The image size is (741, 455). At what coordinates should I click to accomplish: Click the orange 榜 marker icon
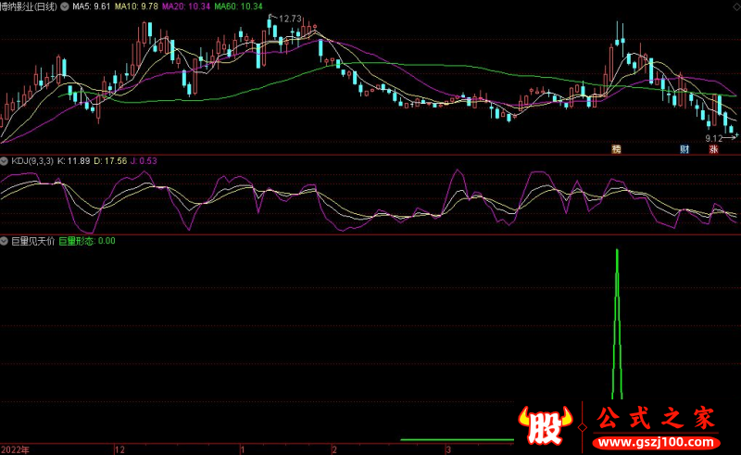(x=615, y=148)
